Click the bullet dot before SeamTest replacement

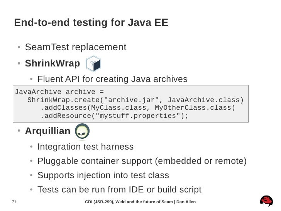coord(19,47)
